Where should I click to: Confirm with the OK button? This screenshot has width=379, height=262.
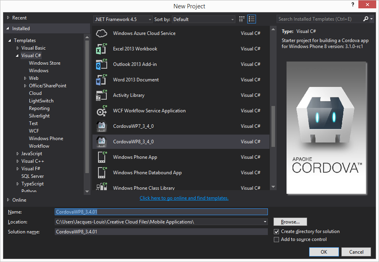point(324,252)
